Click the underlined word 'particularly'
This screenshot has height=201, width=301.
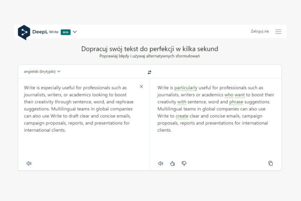(186, 88)
